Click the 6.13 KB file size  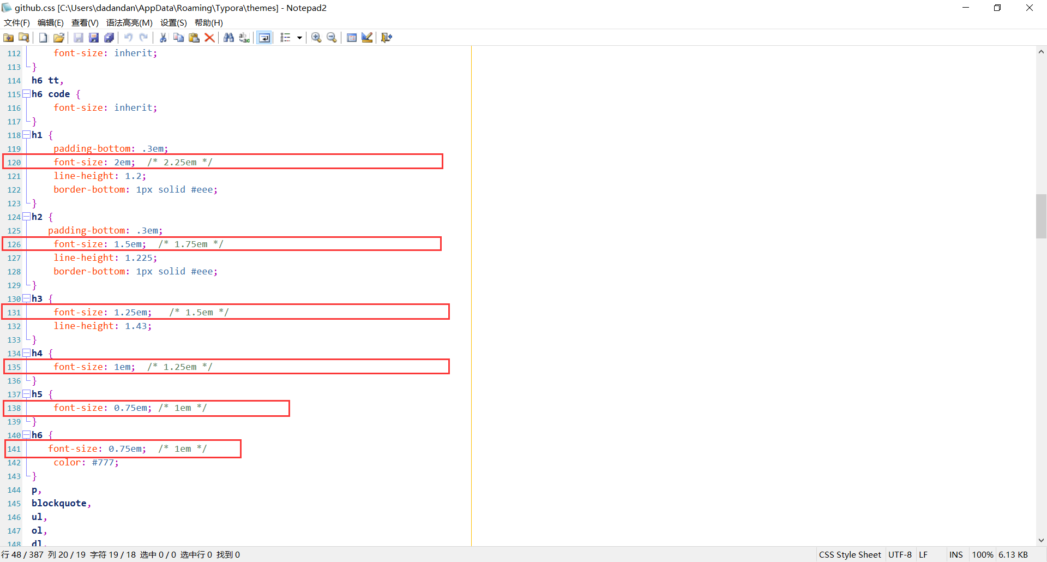point(1013,555)
